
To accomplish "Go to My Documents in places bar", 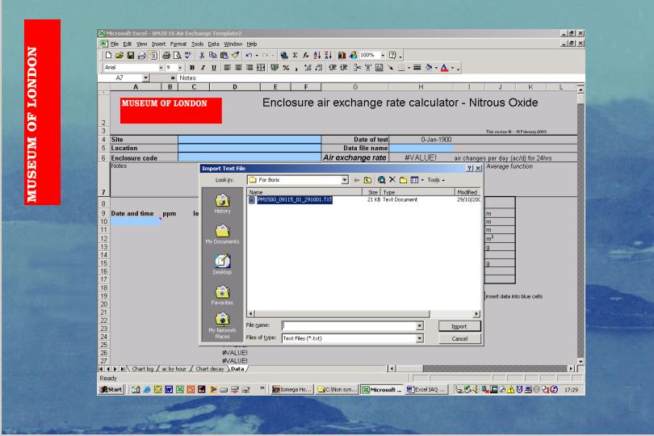I will (222, 234).
